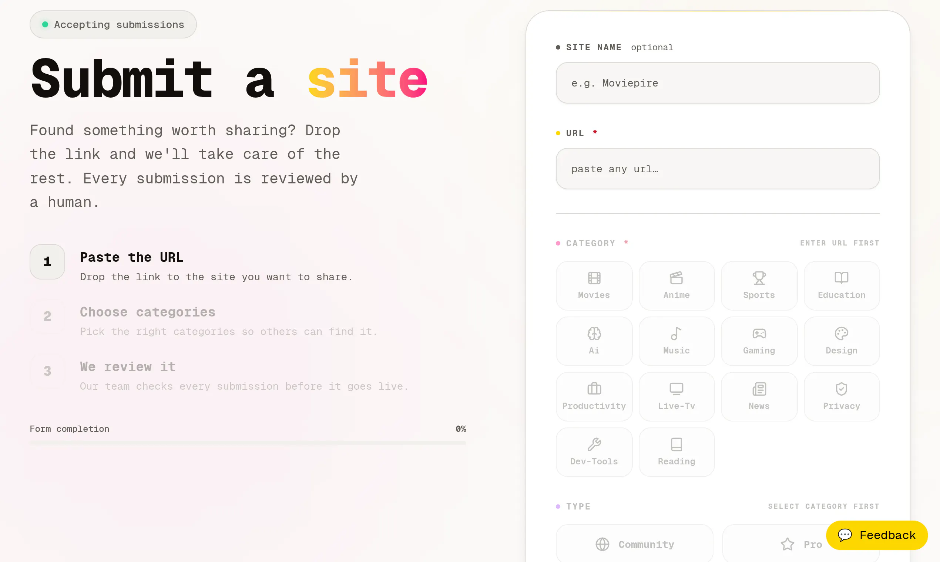The image size is (940, 562).
Task: Pick the News newspaper icon
Action: click(x=759, y=389)
